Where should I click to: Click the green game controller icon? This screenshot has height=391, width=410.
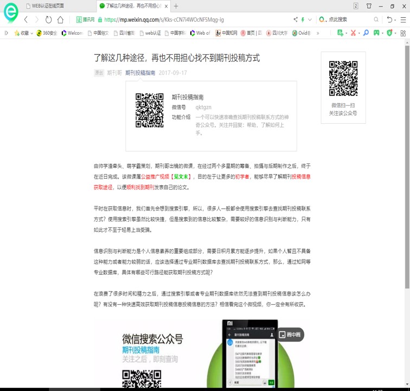pos(376,33)
